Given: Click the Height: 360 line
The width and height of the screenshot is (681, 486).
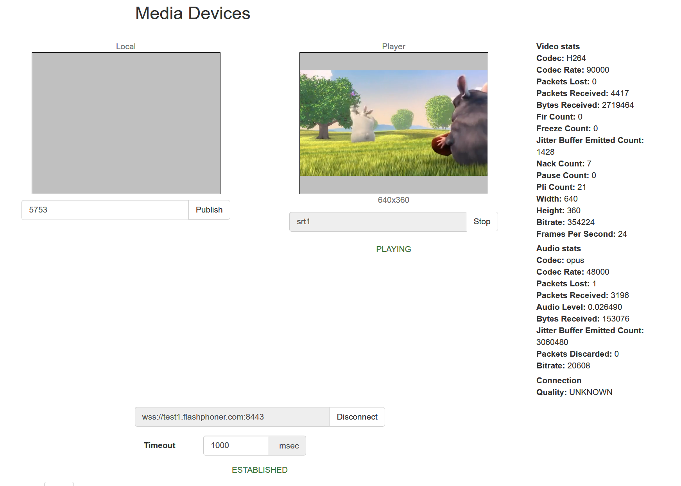Looking at the screenshot, I should pyautogui.click(x=558, y=211).
